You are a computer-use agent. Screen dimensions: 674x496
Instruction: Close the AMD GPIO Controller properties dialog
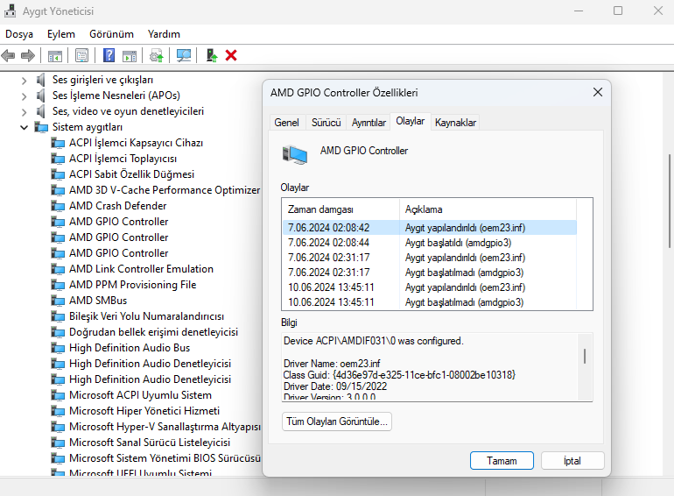coord(598,92)
